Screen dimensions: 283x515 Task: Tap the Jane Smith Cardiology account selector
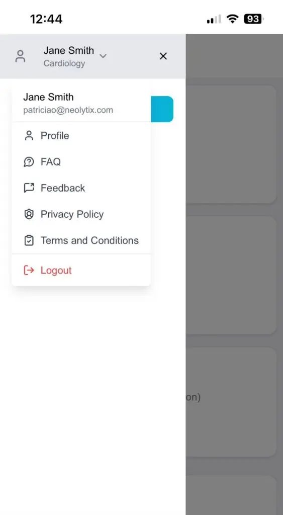[x=75, y=56]
